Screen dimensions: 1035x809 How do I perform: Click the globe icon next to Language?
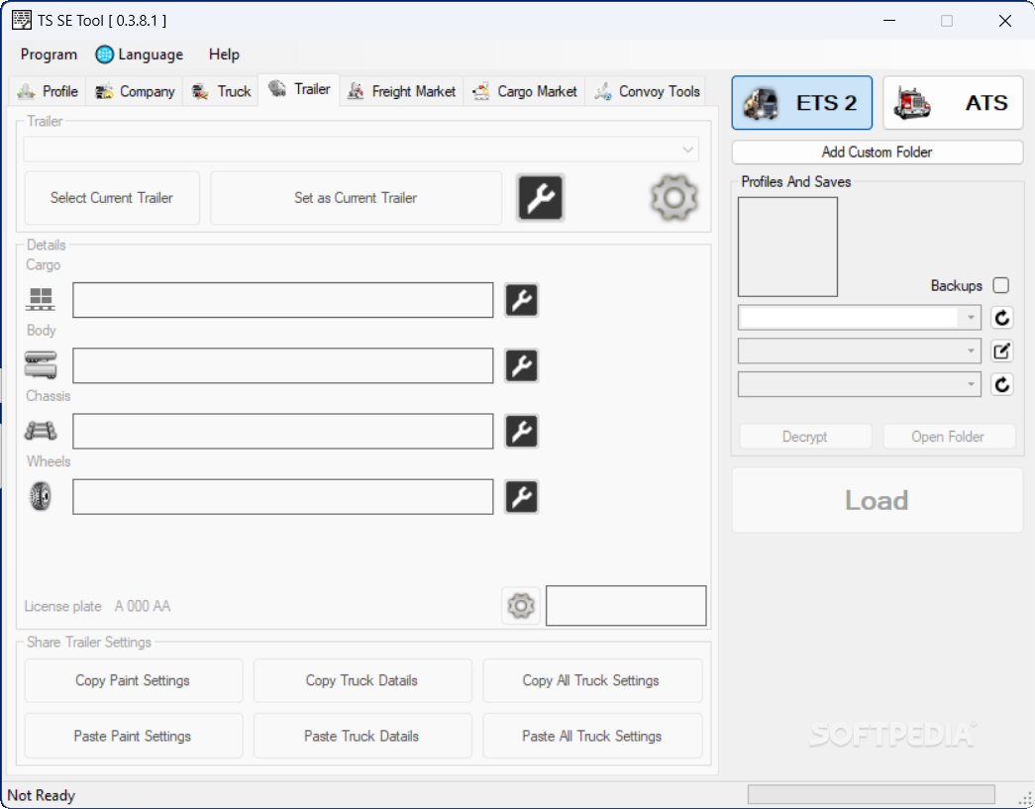[x=104, y=54]
